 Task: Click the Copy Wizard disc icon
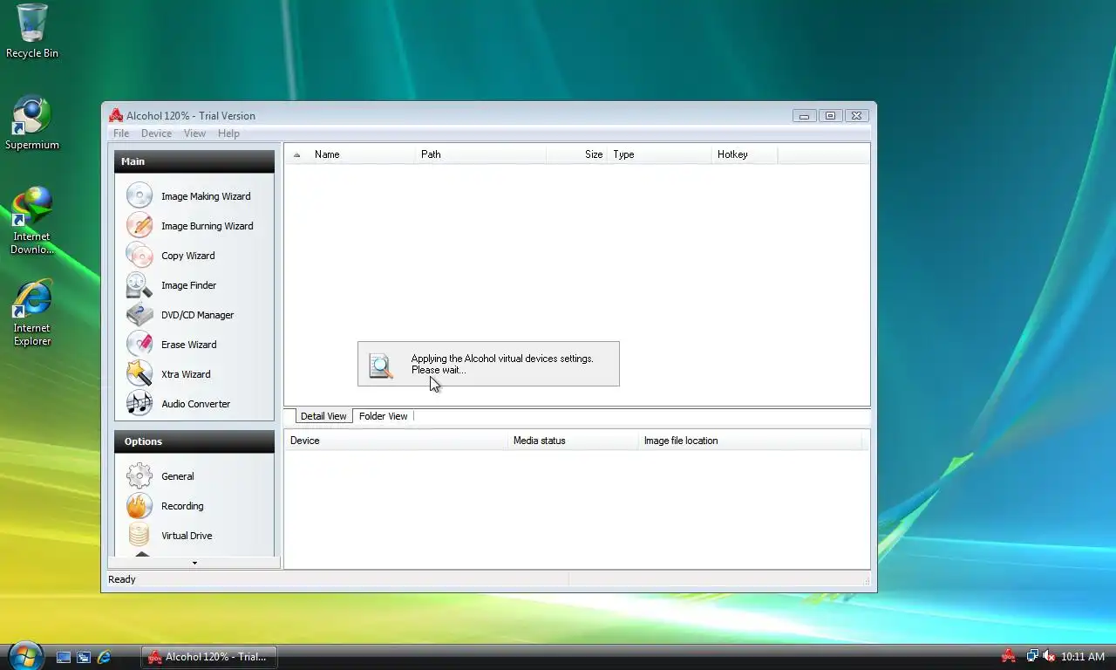coord(139,255)
